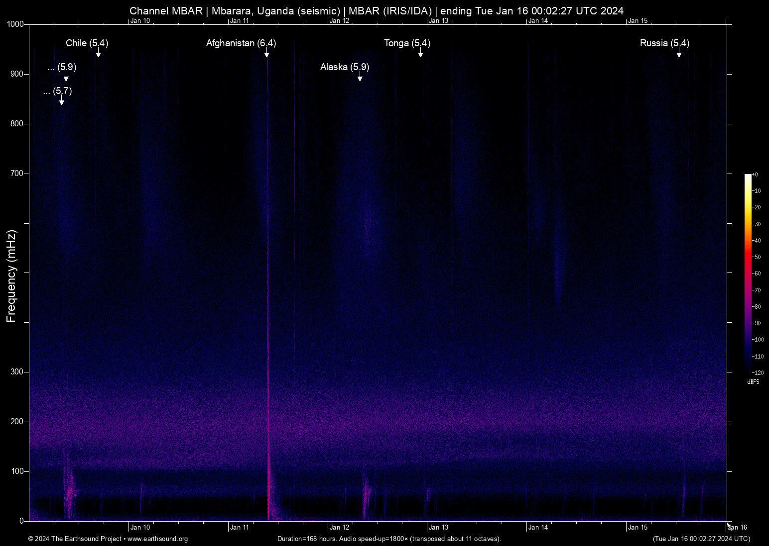This screenshot has width=769, height=546.
Task: Click the 1000 frequency axis label
Action: click(x=15, y=24)
